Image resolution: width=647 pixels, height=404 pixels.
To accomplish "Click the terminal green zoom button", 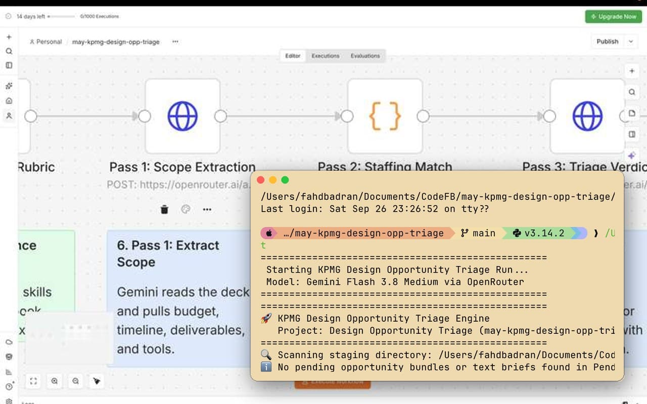I will pos(285,180).
